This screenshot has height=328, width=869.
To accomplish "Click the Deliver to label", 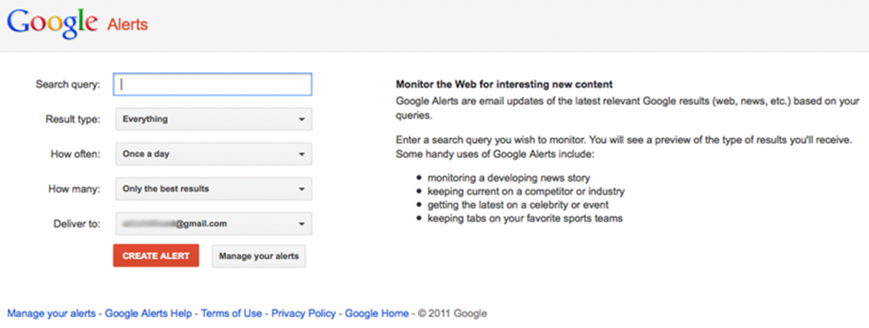I will (75, 224).
